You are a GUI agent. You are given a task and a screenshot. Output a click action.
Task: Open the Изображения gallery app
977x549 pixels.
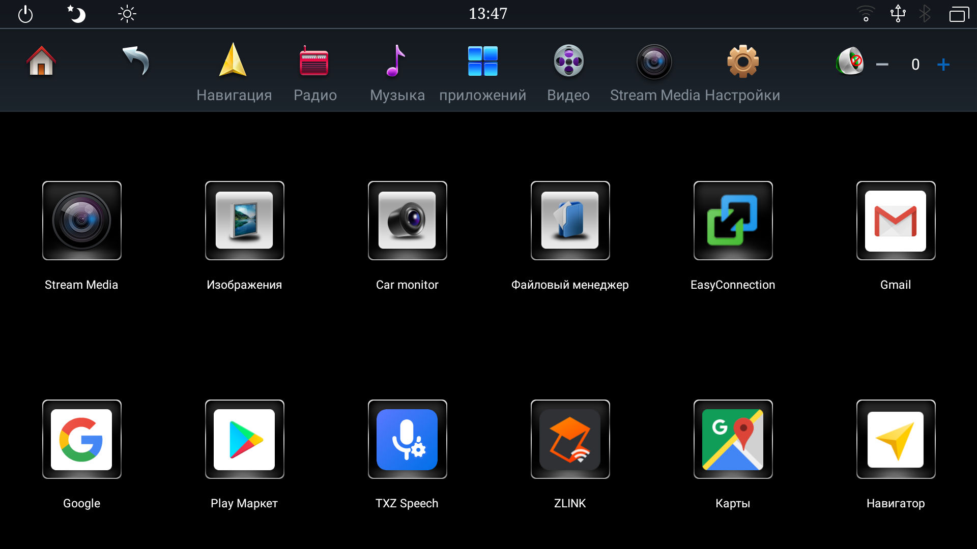245,221
